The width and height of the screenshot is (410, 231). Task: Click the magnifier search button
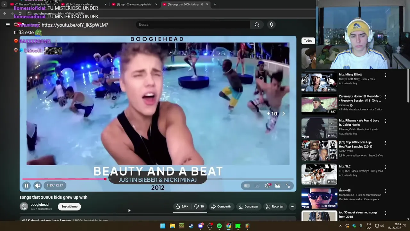tap(257, 24)
